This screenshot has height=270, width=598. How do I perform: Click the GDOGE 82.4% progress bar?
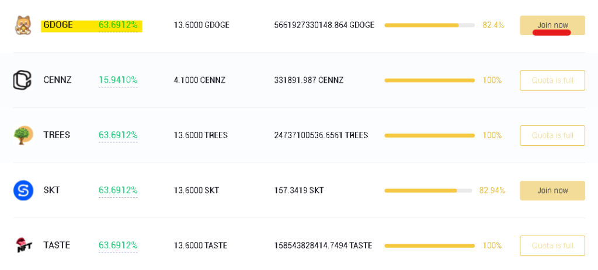429,25
